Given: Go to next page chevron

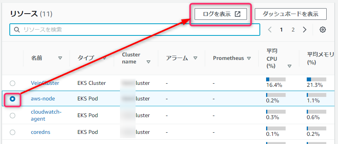Looking at the screenshot, I should (x=304, y=30).
